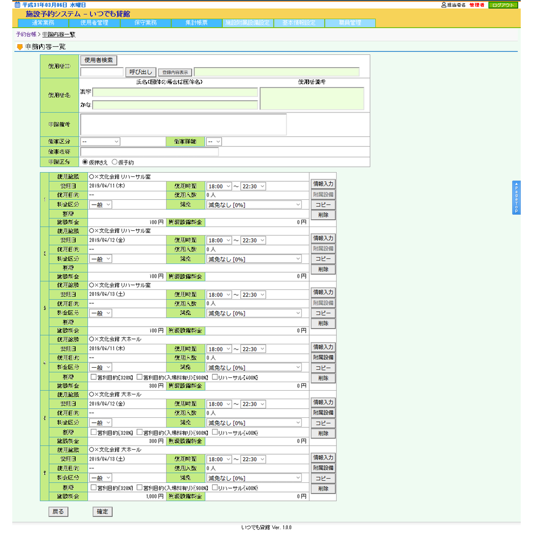
Task: Open end time dropdown for 大ホール 2019/04/12
Action: 253,404
